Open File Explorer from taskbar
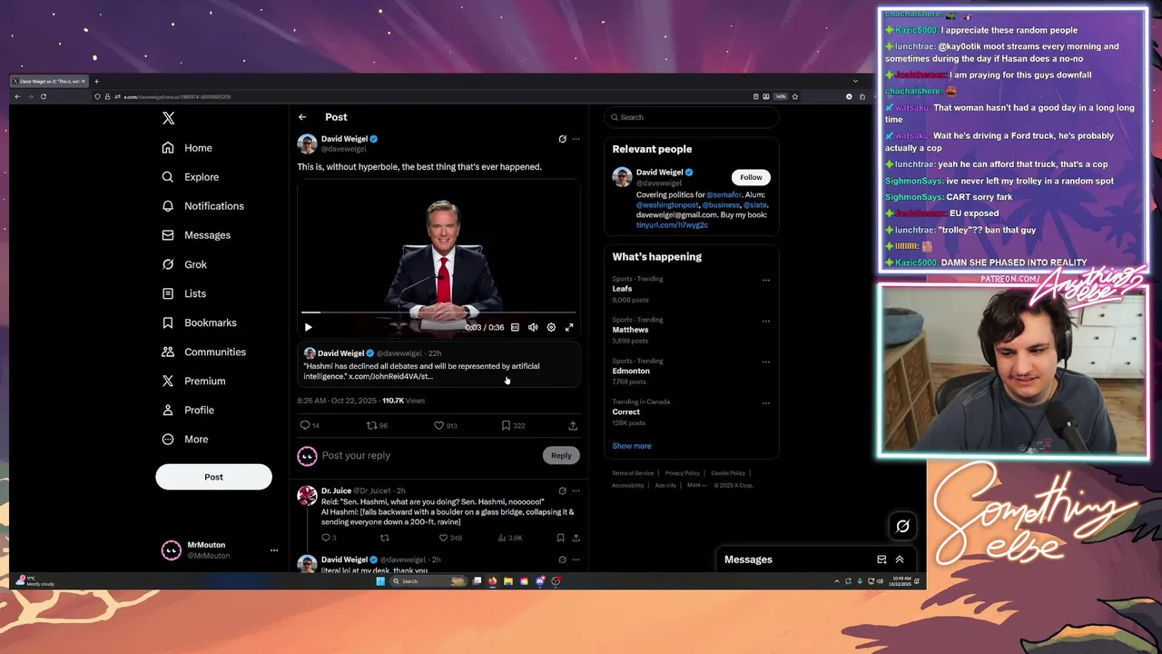 pos(508,581)
